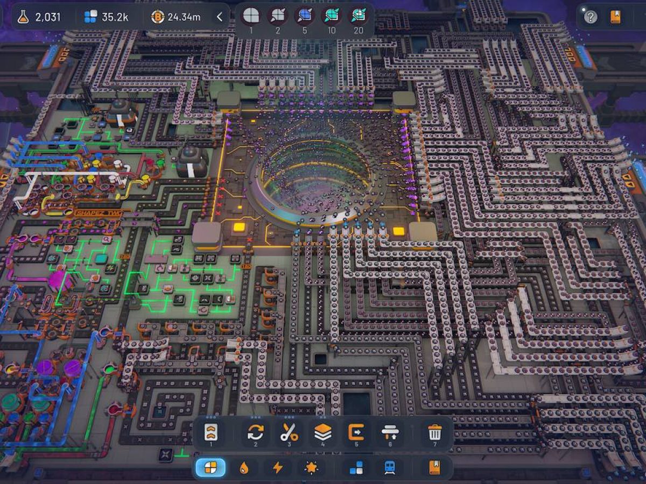
Task: Select the teal shape goal labeled 20
Action: point(358,16)
